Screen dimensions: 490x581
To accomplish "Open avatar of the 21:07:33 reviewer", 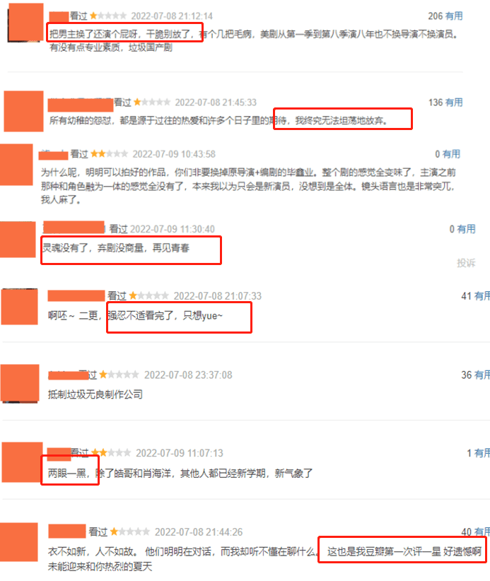I will click(20, 307).
